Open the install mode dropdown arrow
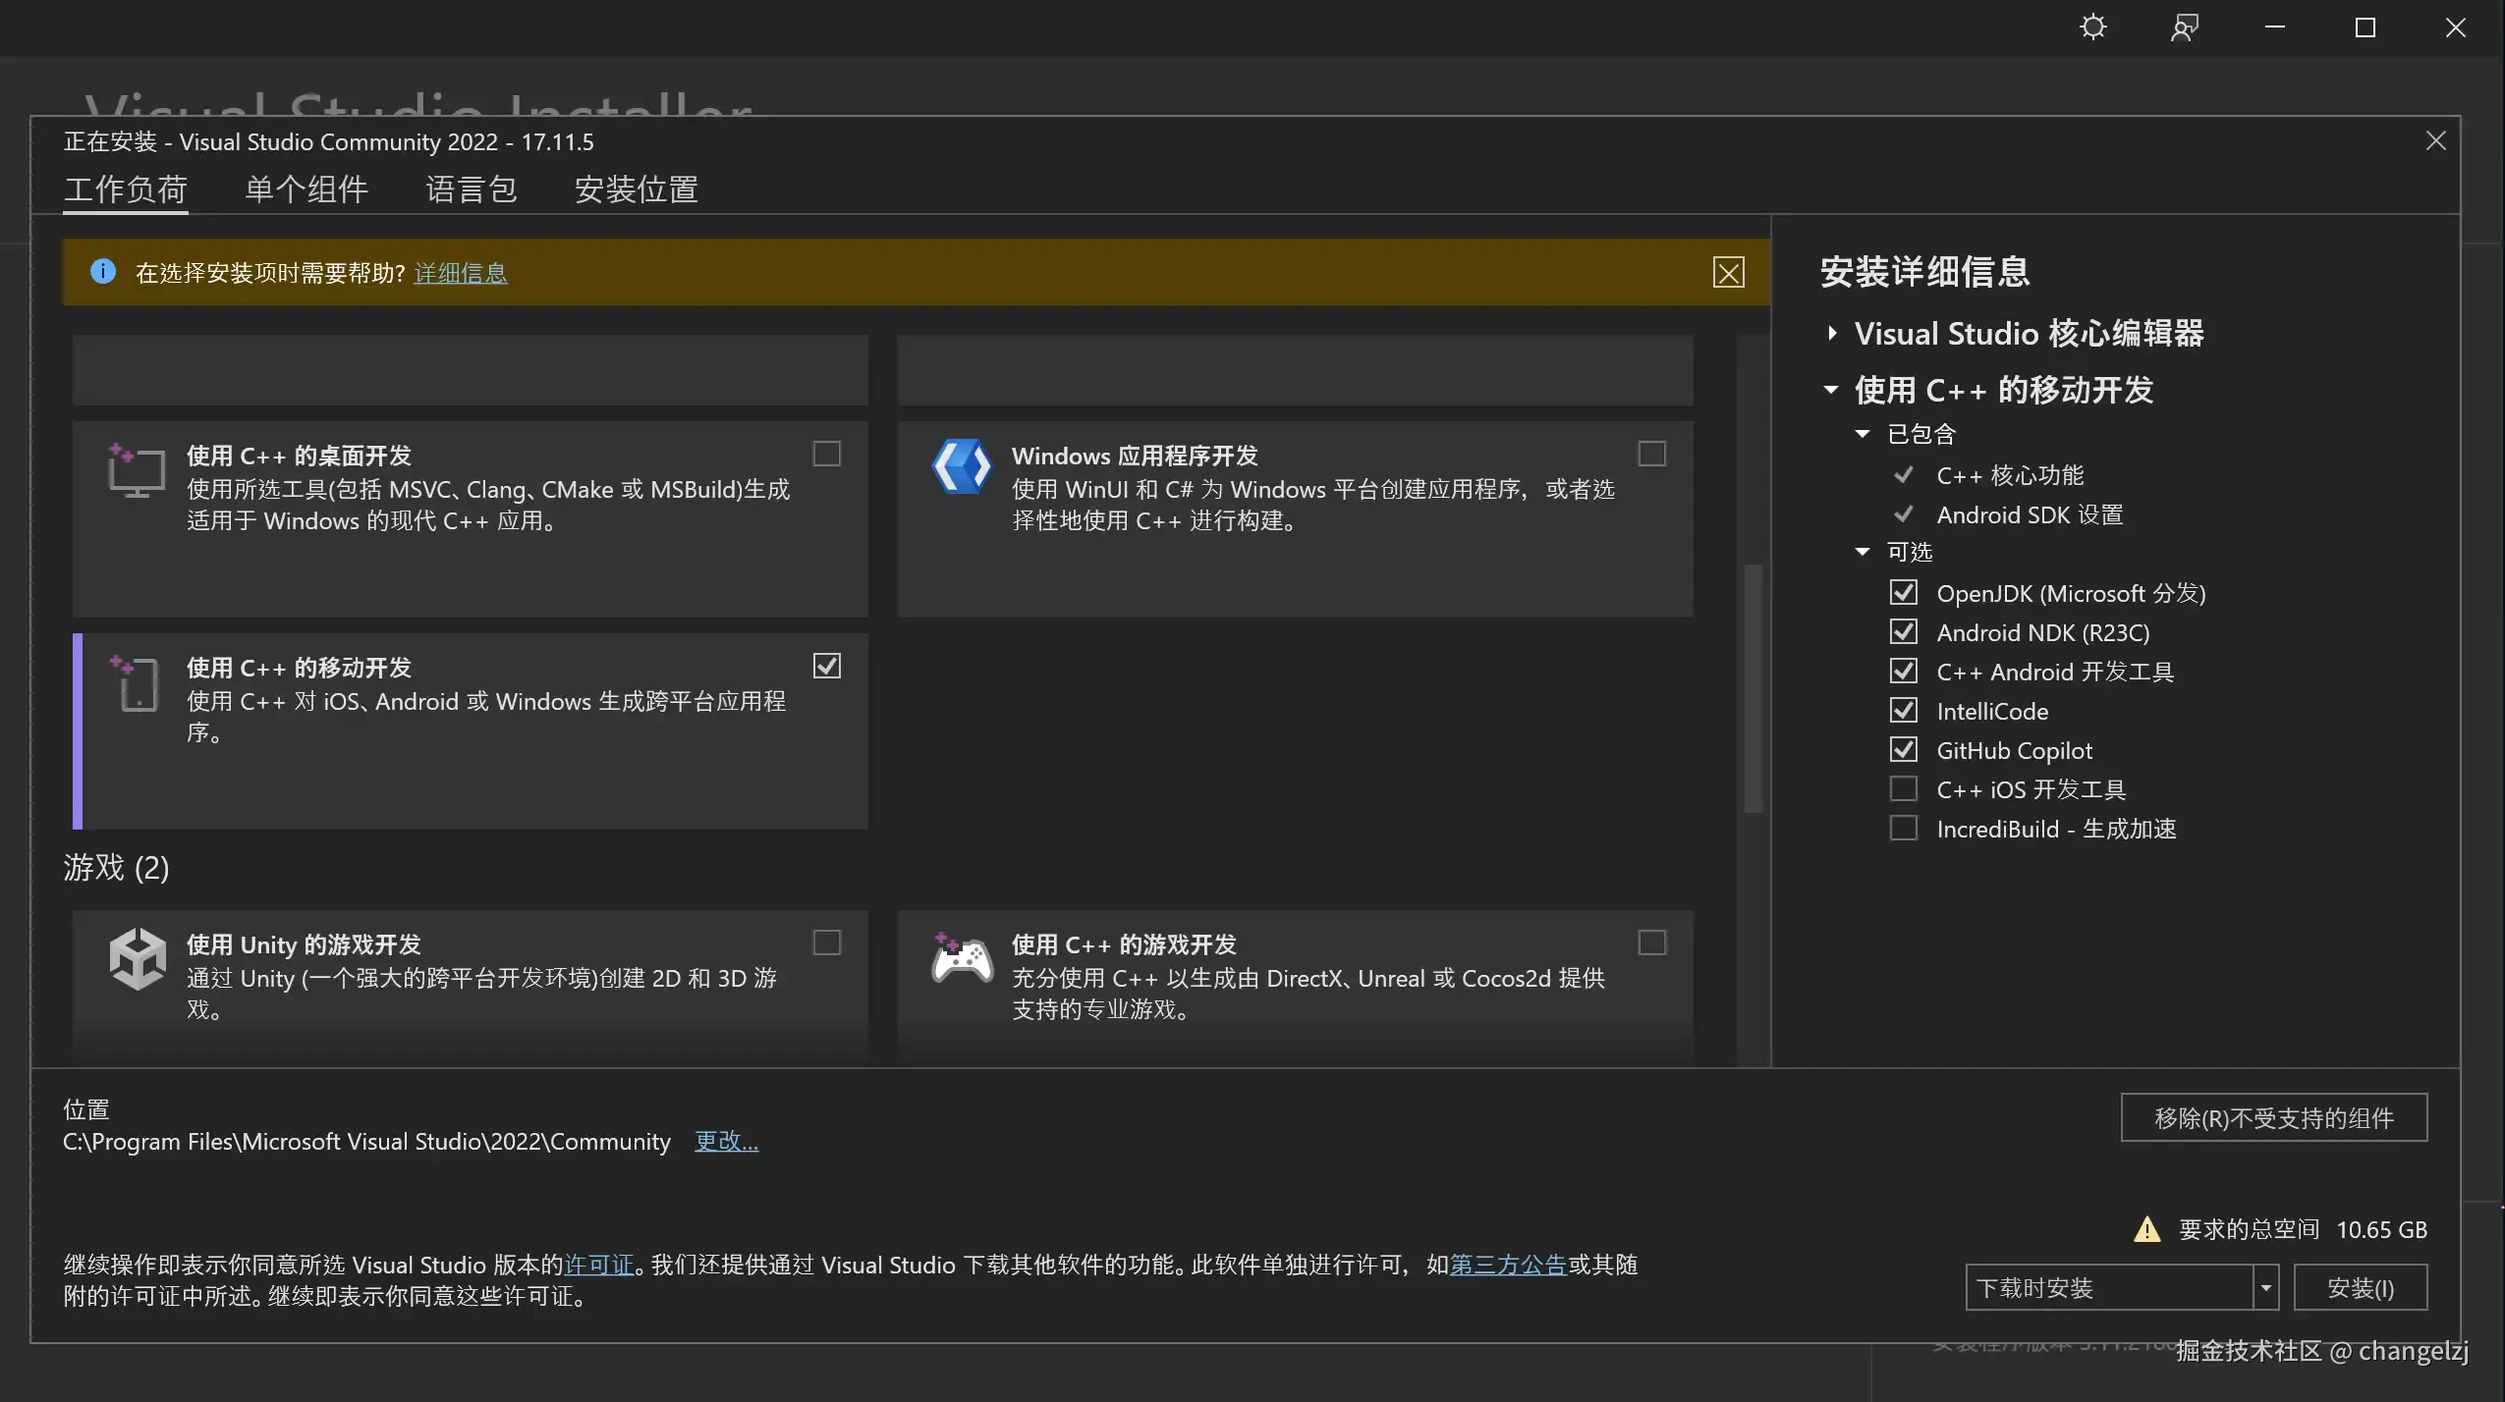The height and width of the screenshot is (1402, 2505). [x=2265, y=1288]
